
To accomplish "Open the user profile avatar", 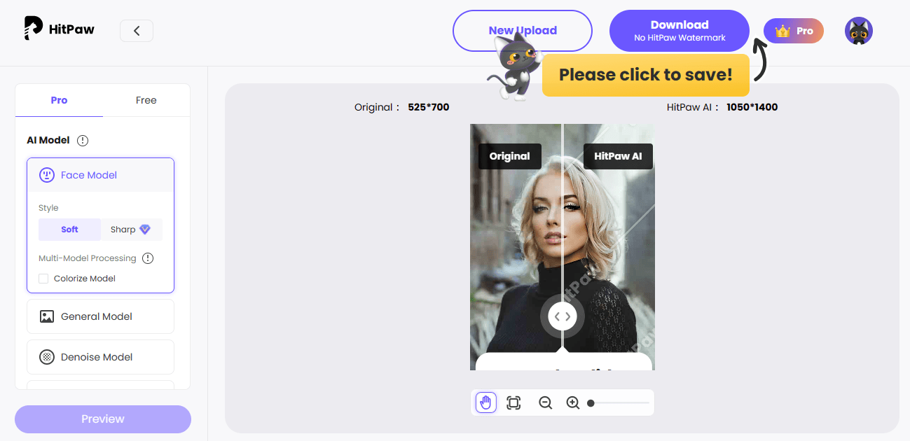I will (x=858, y=31).
